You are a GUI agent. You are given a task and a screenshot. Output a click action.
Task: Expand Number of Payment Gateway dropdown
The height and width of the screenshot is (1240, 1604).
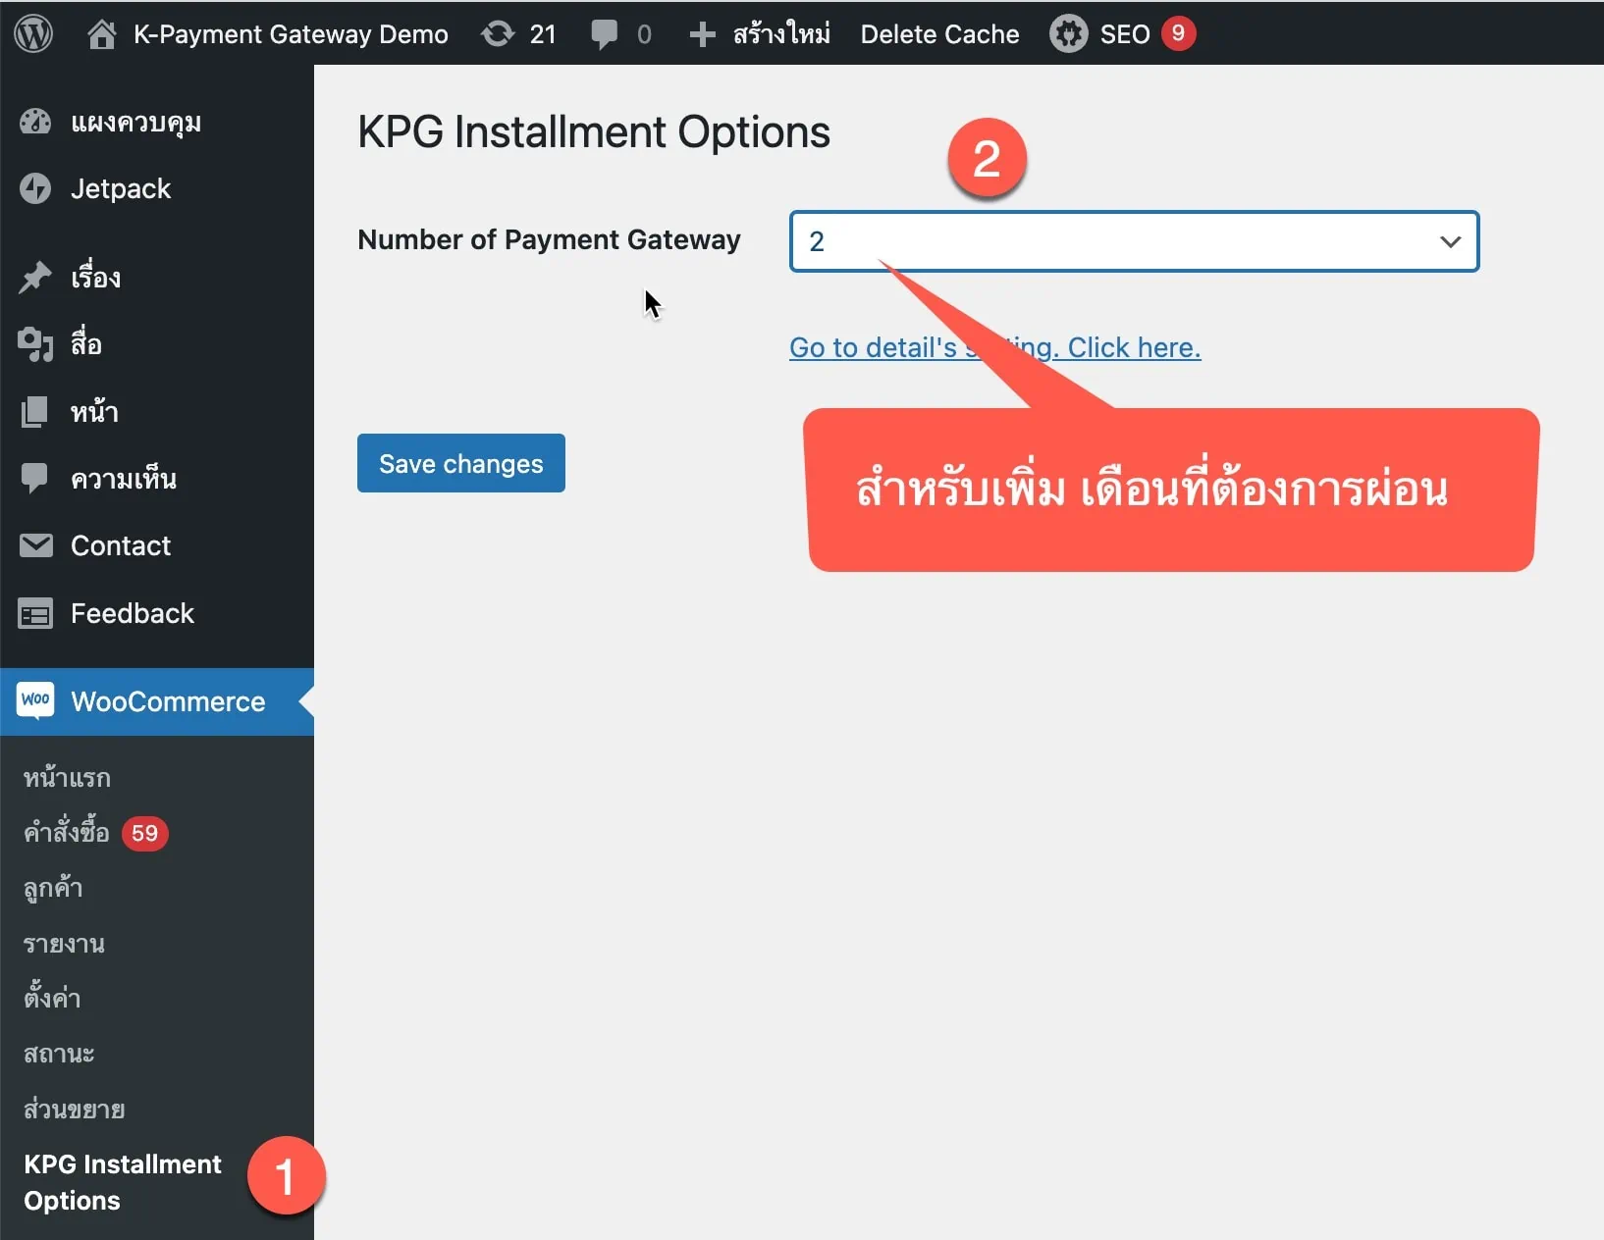point(1133,241)
